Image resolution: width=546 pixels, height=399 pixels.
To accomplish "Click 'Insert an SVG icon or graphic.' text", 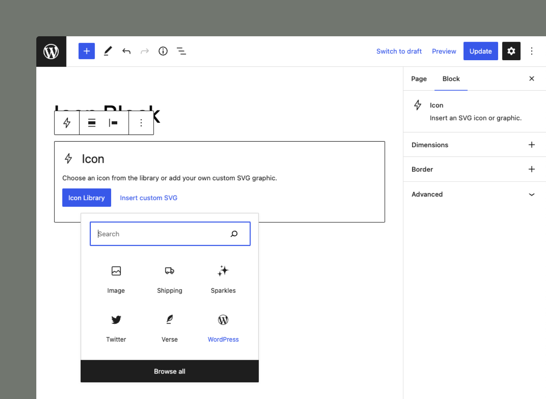I will [476, 118].
